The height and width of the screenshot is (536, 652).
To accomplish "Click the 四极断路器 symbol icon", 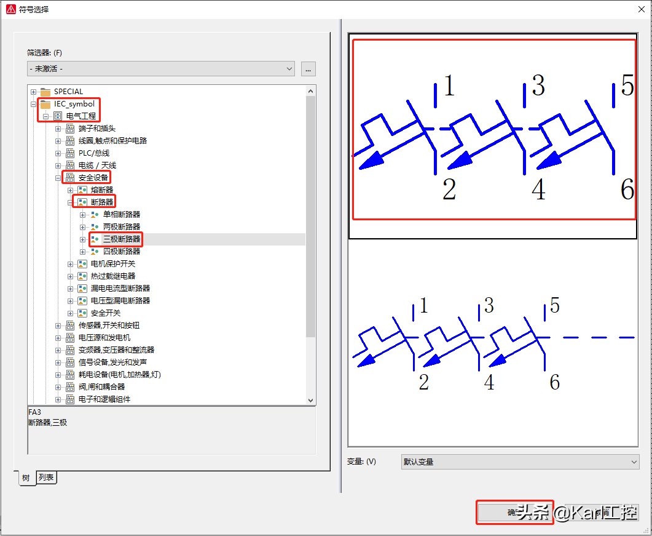I will tap(95, 252).
